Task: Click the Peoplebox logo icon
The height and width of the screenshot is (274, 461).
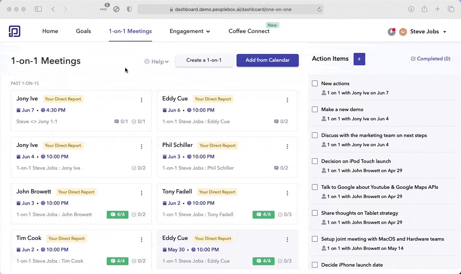Action: coord(15,31)
